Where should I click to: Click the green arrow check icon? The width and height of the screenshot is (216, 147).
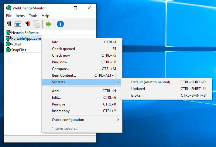(x=49, y=24)
